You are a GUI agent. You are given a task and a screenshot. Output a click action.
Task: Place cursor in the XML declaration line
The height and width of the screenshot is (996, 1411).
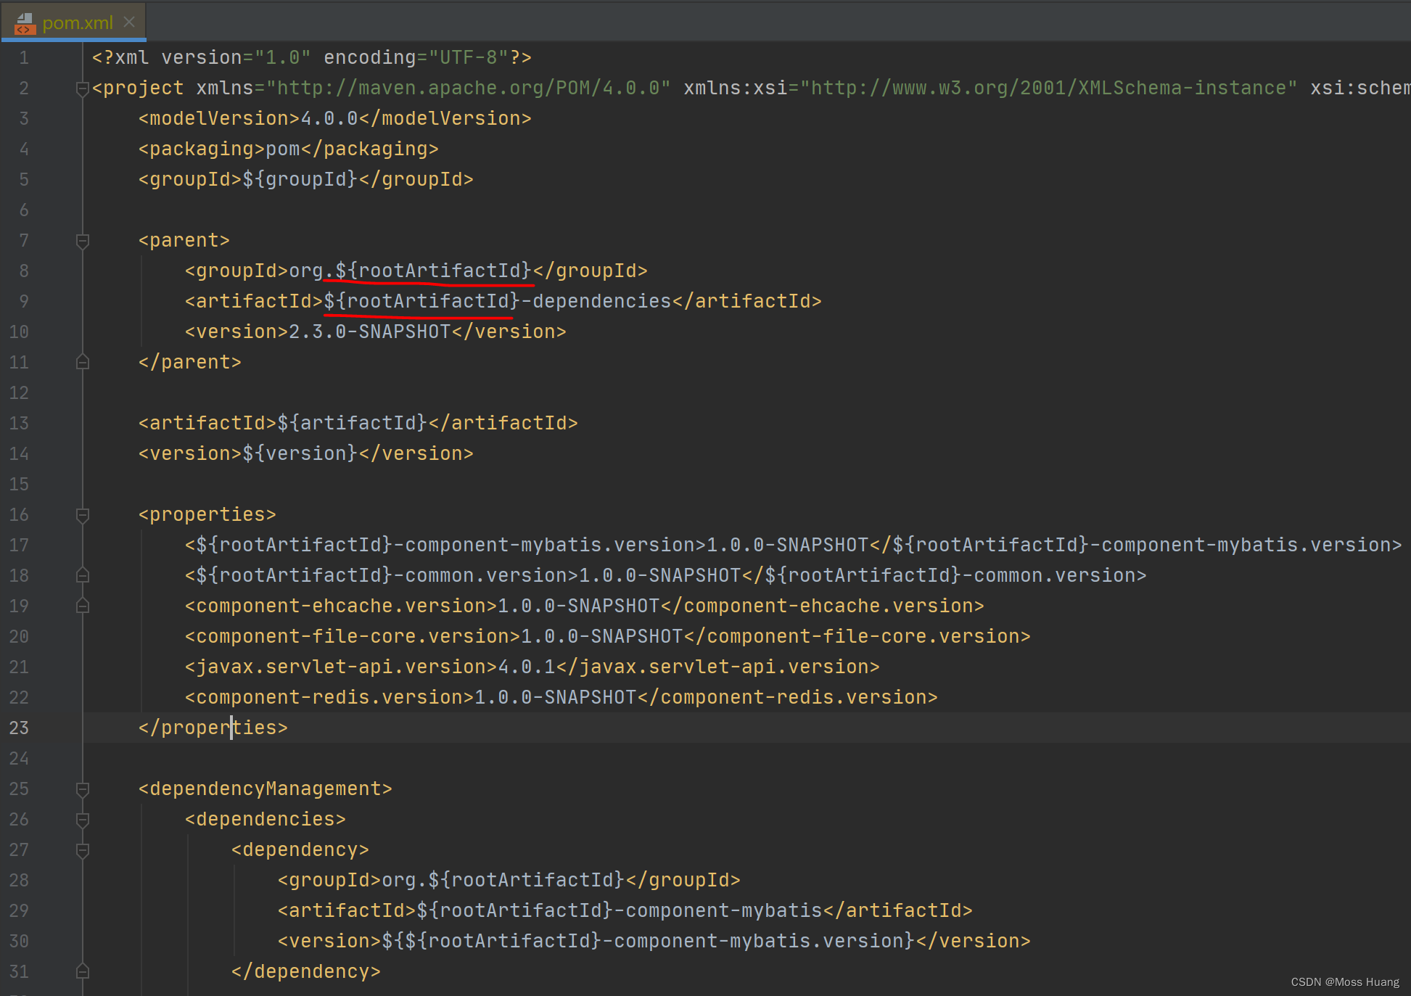(x=312, y=58)
